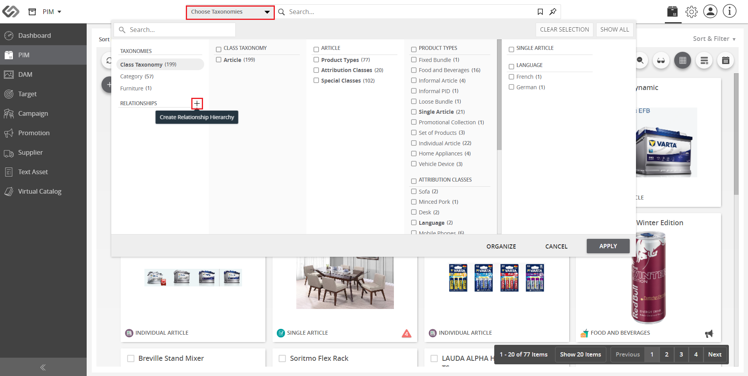Click the sunglasses view icon
The image size is (748, 376).
(x=661, y=60)
